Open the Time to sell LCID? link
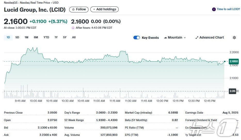The width and height of the screenshot is (241, 140). pyautogui.click(x=228, y=9)
